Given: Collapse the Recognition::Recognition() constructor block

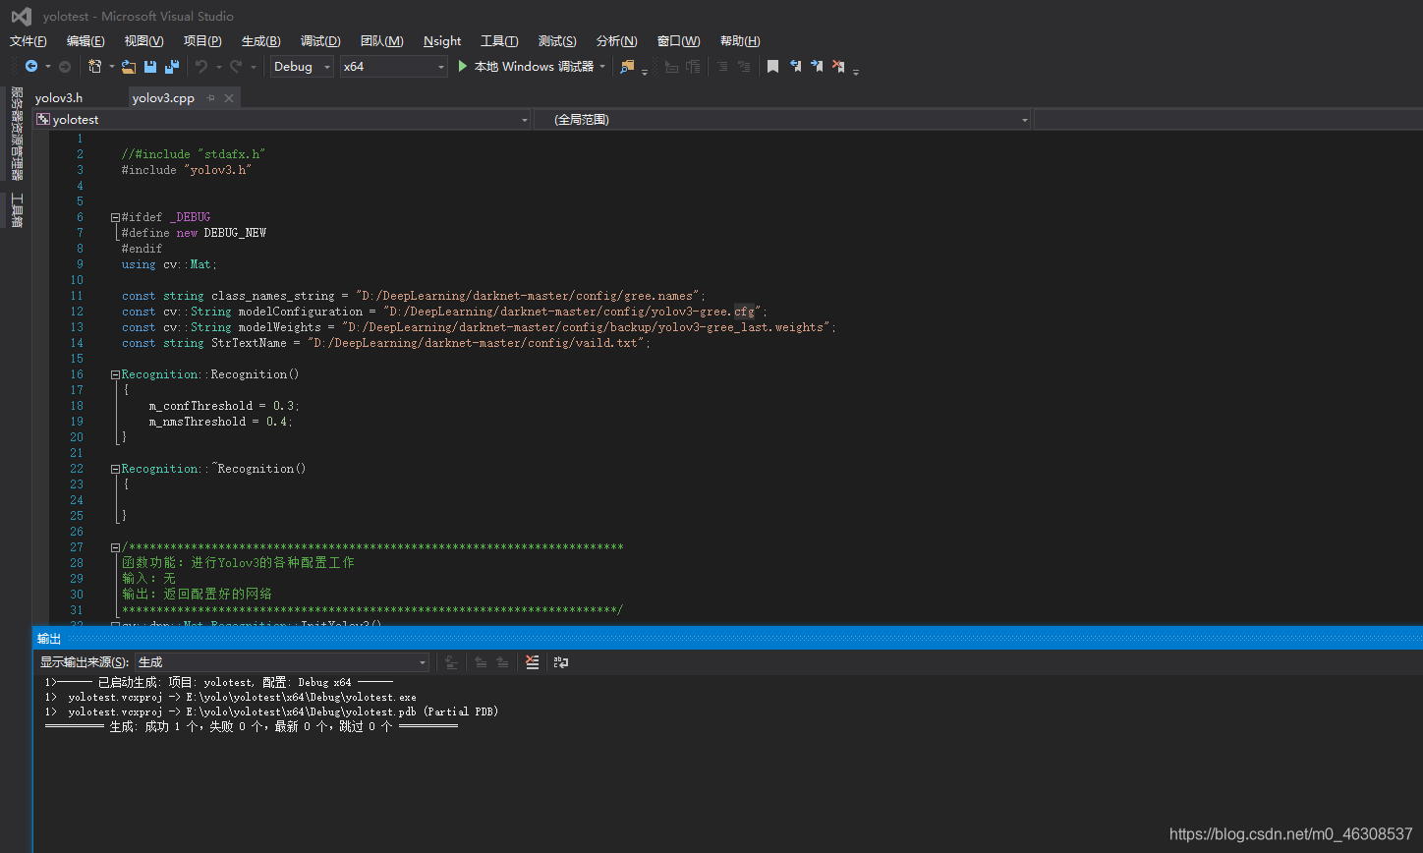Looking at the screenshot, I should tap(115, 374).
